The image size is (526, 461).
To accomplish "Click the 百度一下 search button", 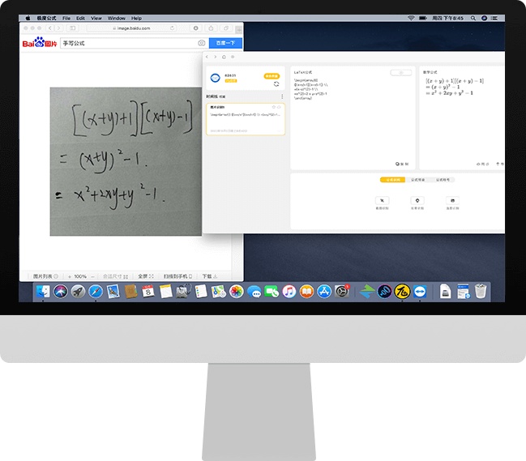I will click(225, 43).
